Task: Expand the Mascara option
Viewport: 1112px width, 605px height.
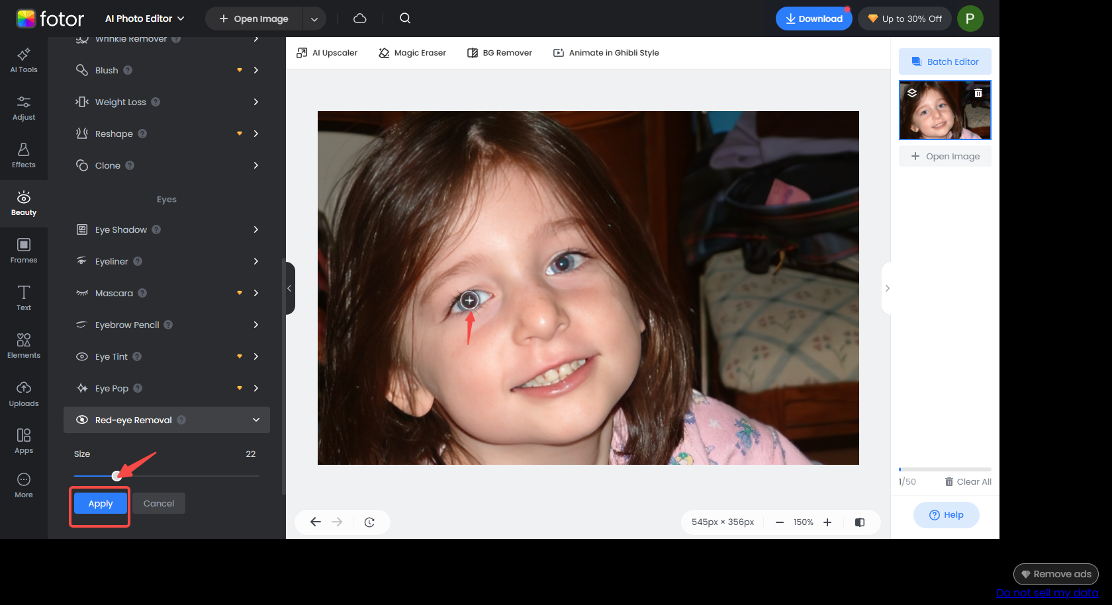Action: click(x=256, y=293)
